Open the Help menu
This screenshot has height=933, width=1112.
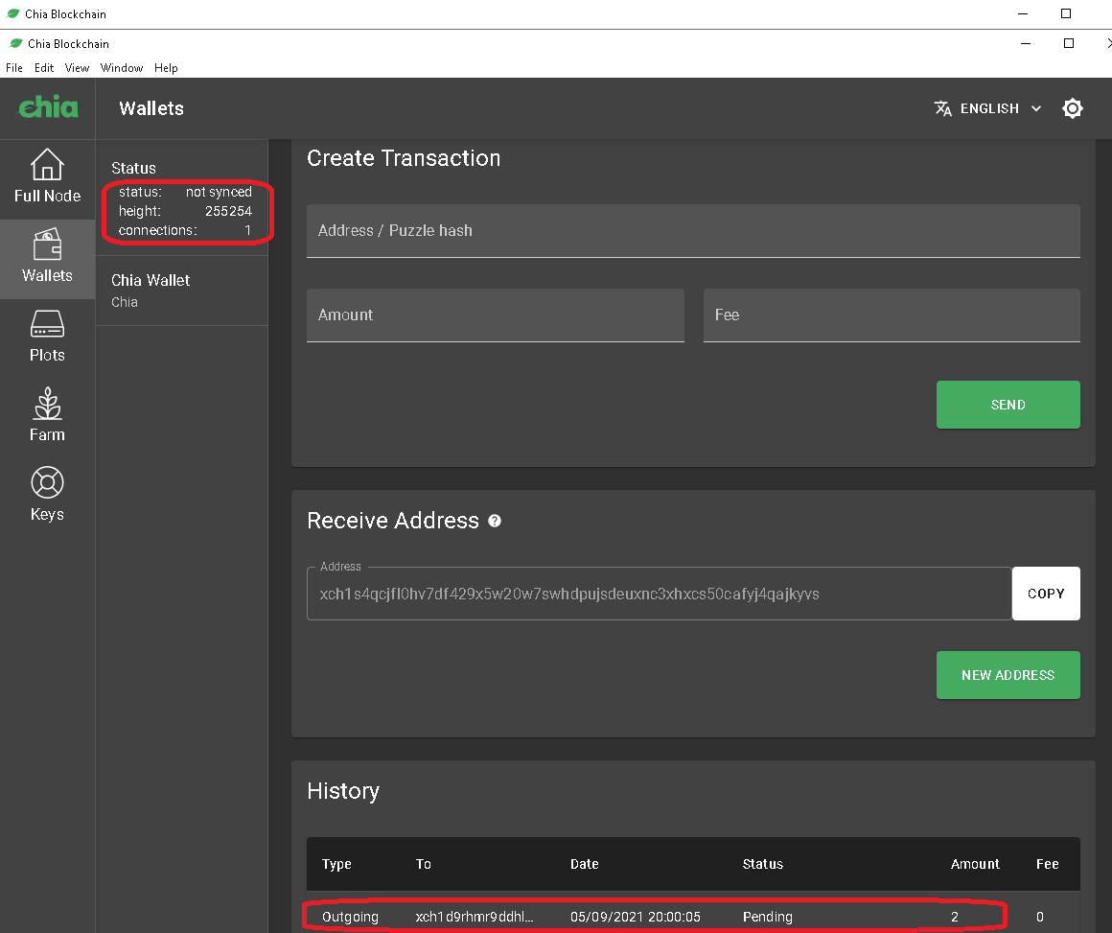coord(166,68)
